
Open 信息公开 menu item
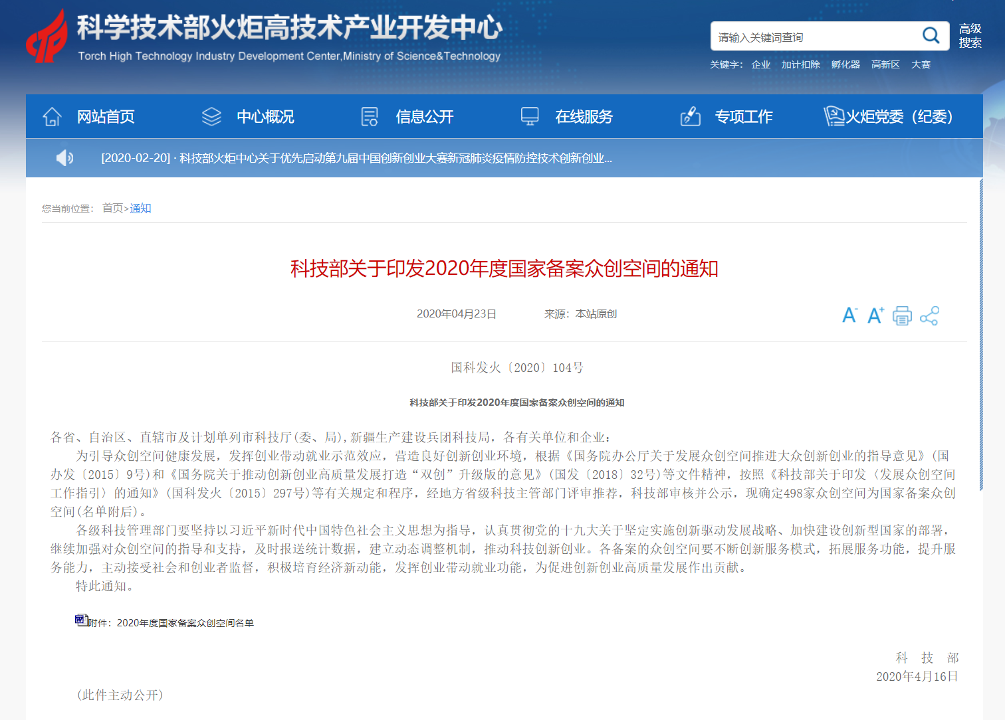(425, 117)
